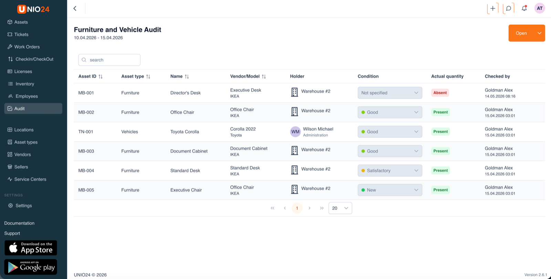Click the plus add icon in header
This screenshot has height=279, width=551.
[493, 8]
